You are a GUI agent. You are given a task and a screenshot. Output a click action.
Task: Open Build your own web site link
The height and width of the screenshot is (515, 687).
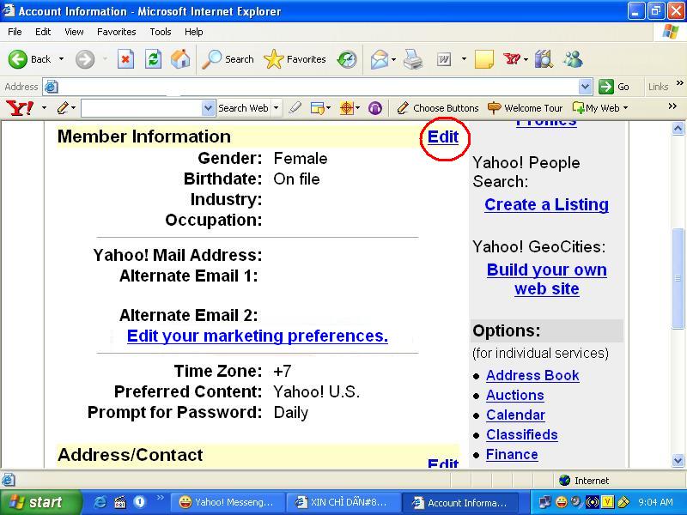coord(547,280)
